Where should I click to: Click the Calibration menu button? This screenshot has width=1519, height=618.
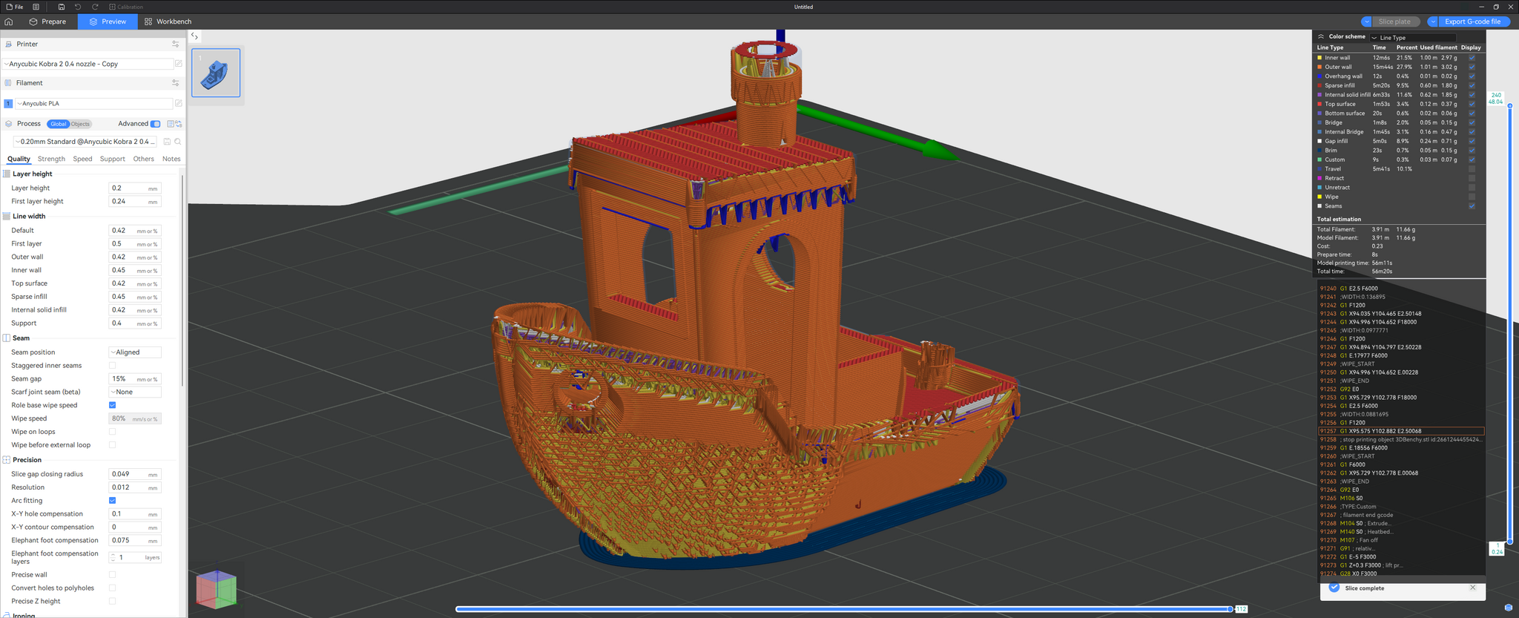click(x=126, y=7)
